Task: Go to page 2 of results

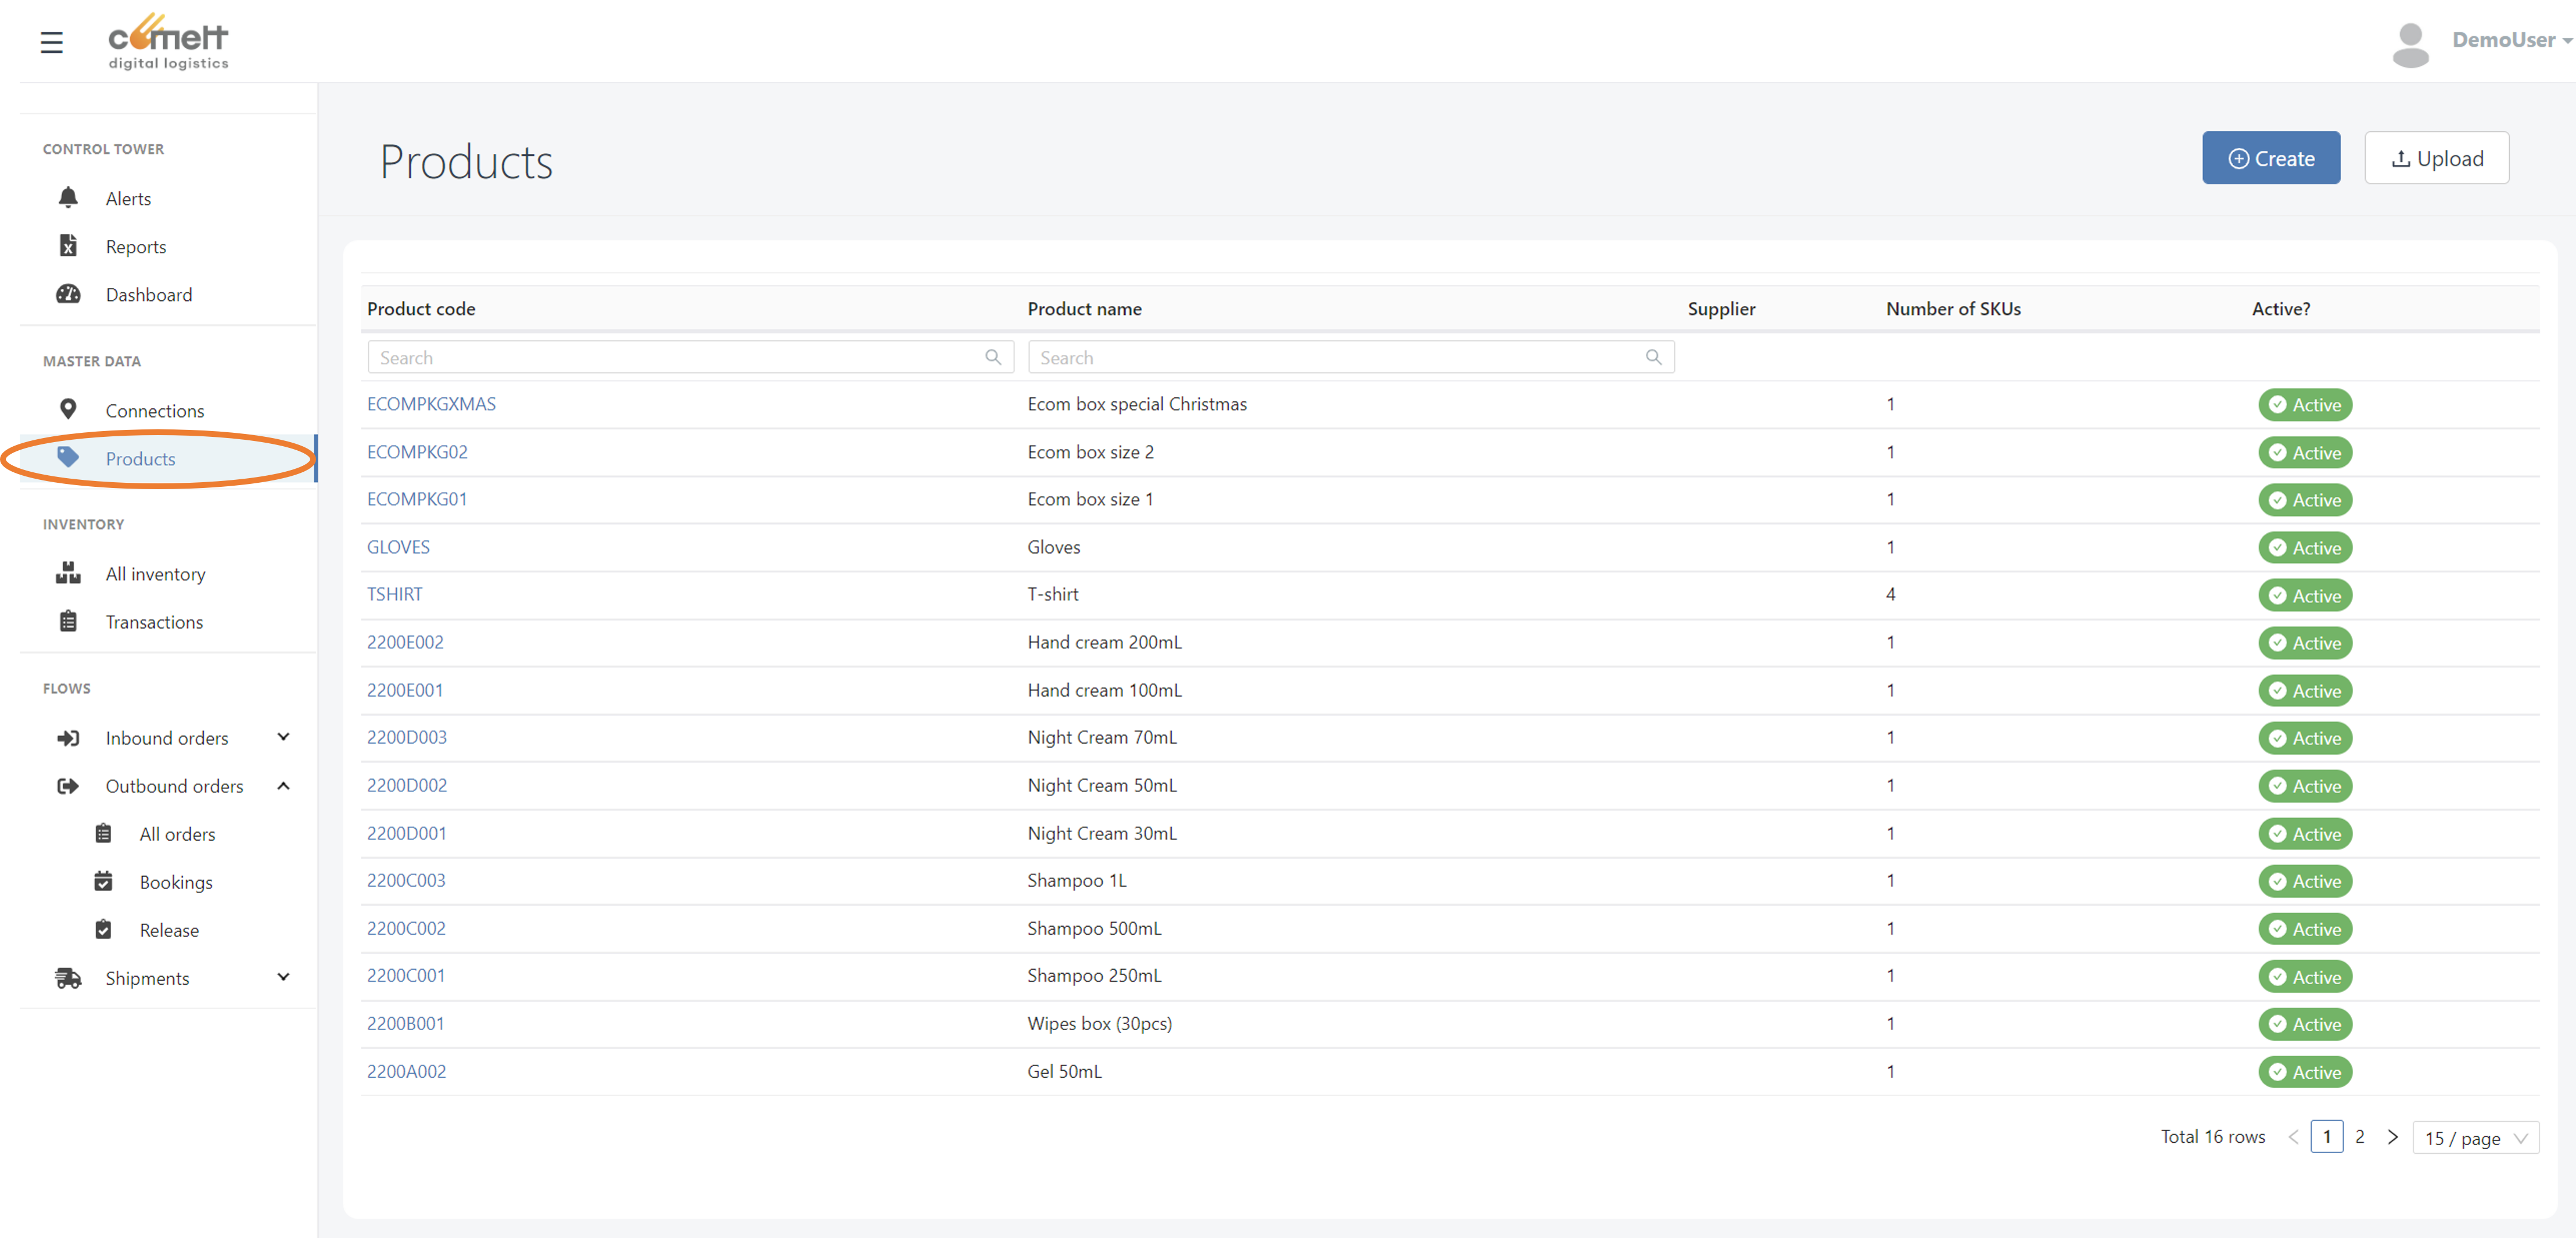Action: (x=2360, y=1137)
